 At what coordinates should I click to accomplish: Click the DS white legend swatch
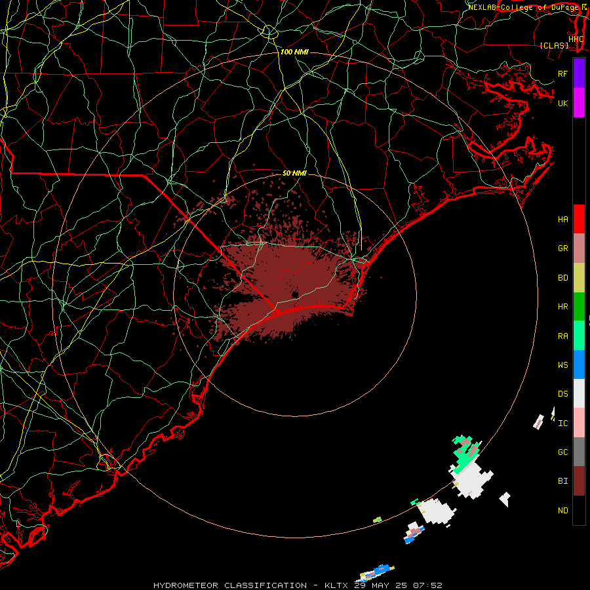pyautogui.click(x=579, y=393)
